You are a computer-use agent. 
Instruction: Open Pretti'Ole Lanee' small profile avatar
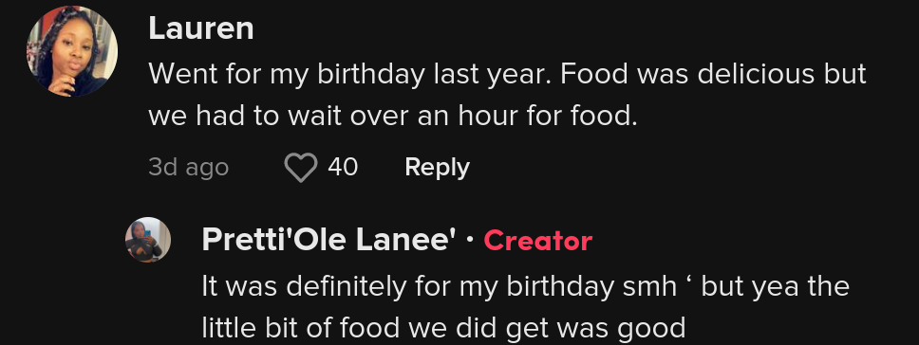coord(148,240)
